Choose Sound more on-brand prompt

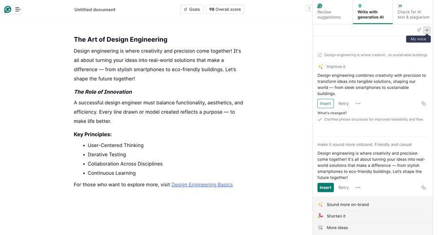pyautogui.click(x=373, y=204)
